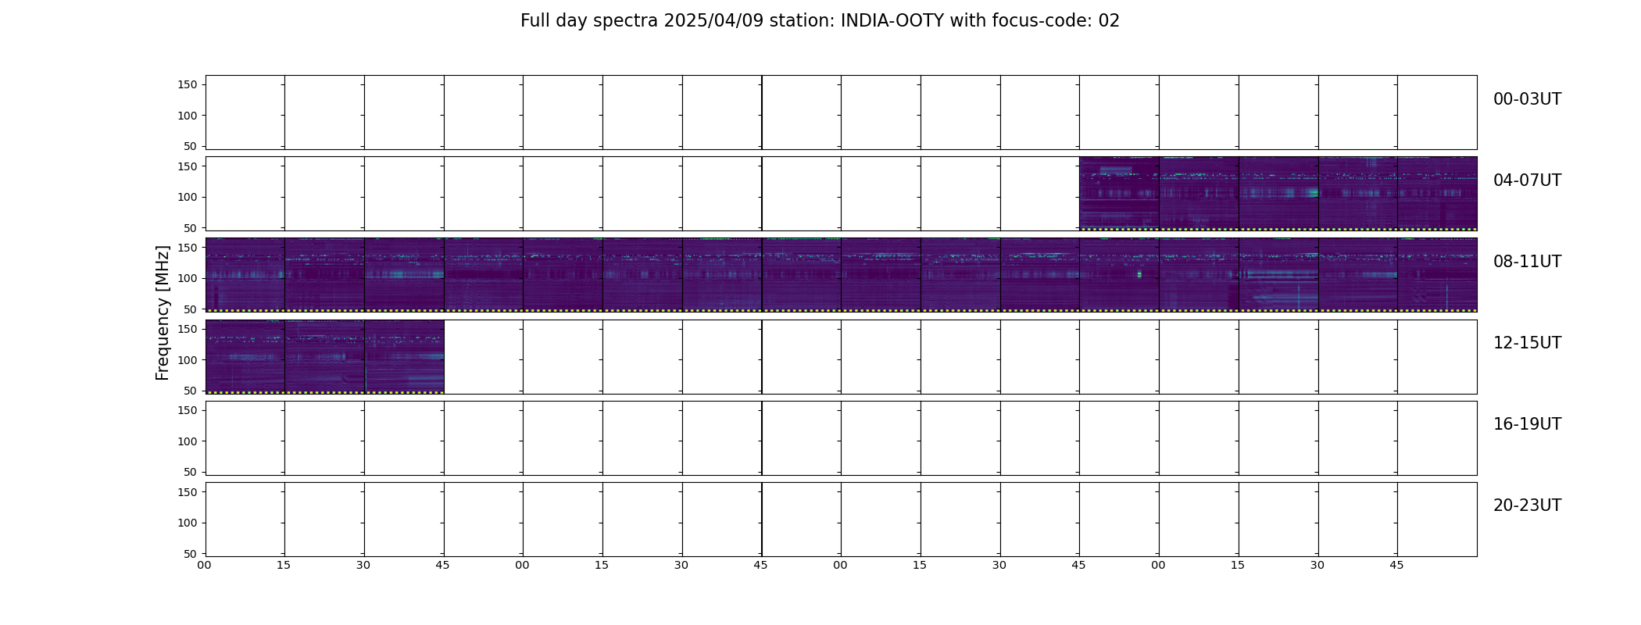Click the 08:15 UT spectrogram in 08-11UT row
Image resolution: width=1641 pixels, height=625 pixels.
point(324,275)
